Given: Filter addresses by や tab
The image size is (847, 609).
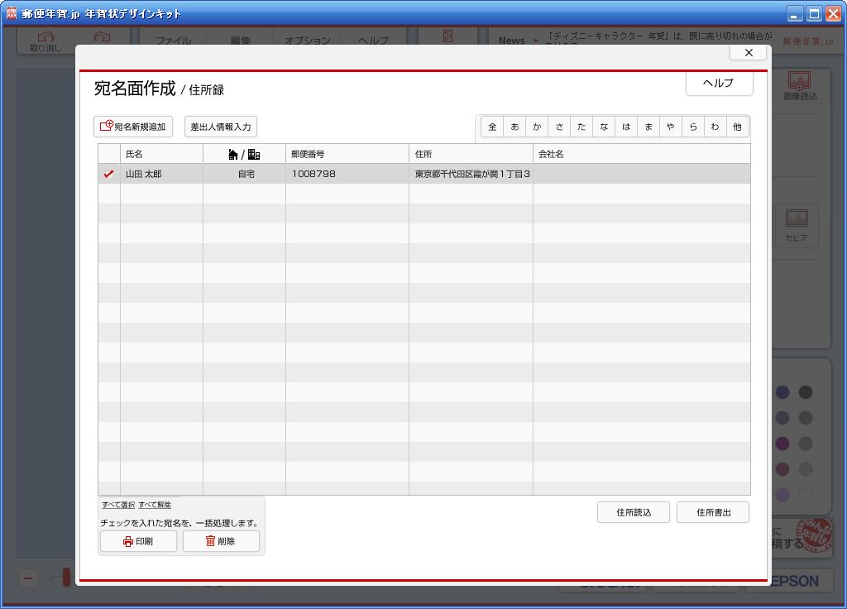Looking at the screenshot, I should click(x=670, y=127).
